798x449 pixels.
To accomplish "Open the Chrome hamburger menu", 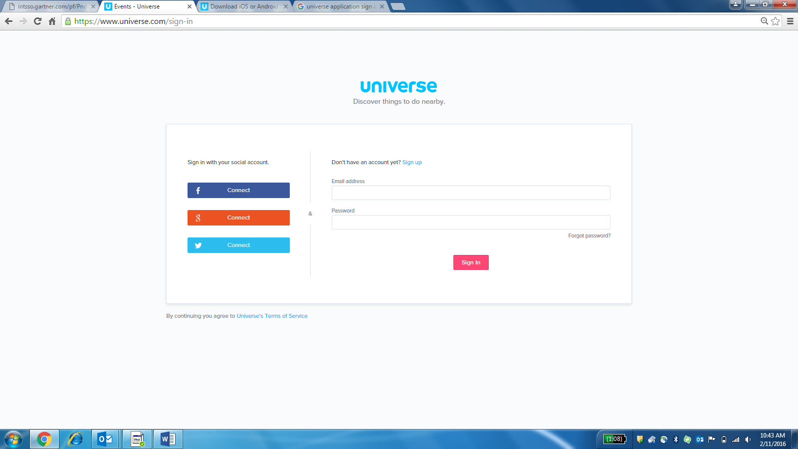I will (x=790, y=21).
